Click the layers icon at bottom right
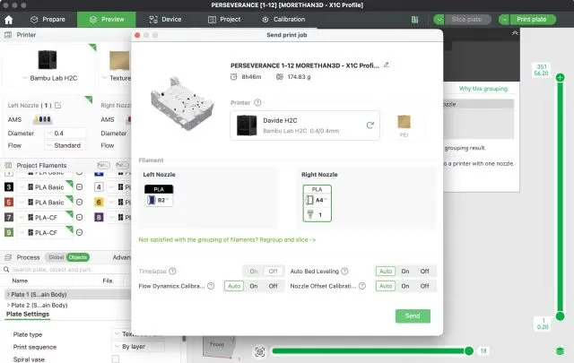Screen dimensions: 574x363 coord(561,352)
